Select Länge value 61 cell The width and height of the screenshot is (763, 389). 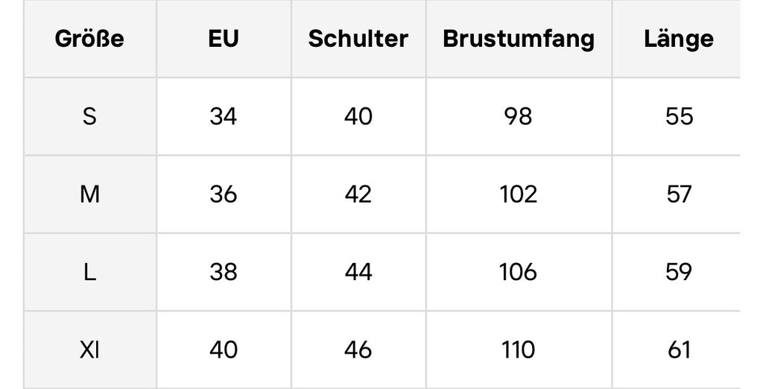pos(679,350)
